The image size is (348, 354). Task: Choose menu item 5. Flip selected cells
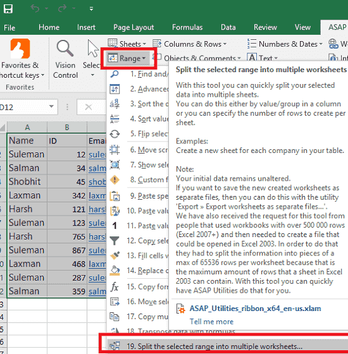pyautogui.click(x=138, y=133)
